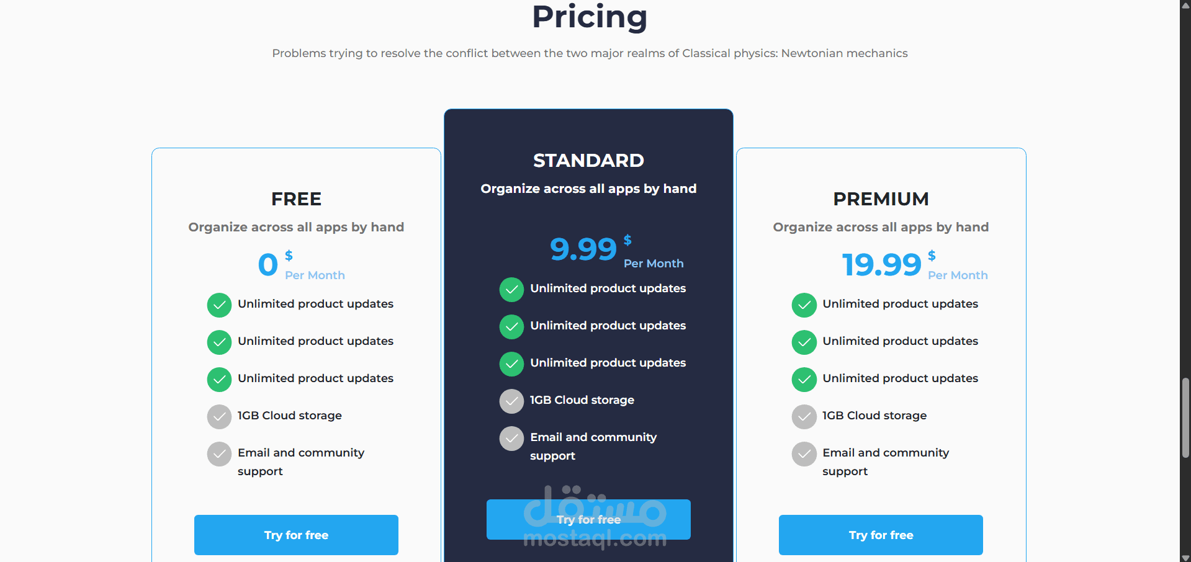Click third green check icon in STANDARD plan
This screenshot has height=562, width=1191.
coord(511,364)
